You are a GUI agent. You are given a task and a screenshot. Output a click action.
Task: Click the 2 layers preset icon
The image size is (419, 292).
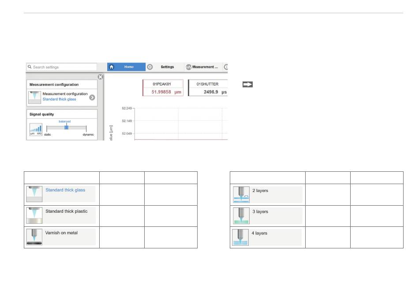point(241,194)
